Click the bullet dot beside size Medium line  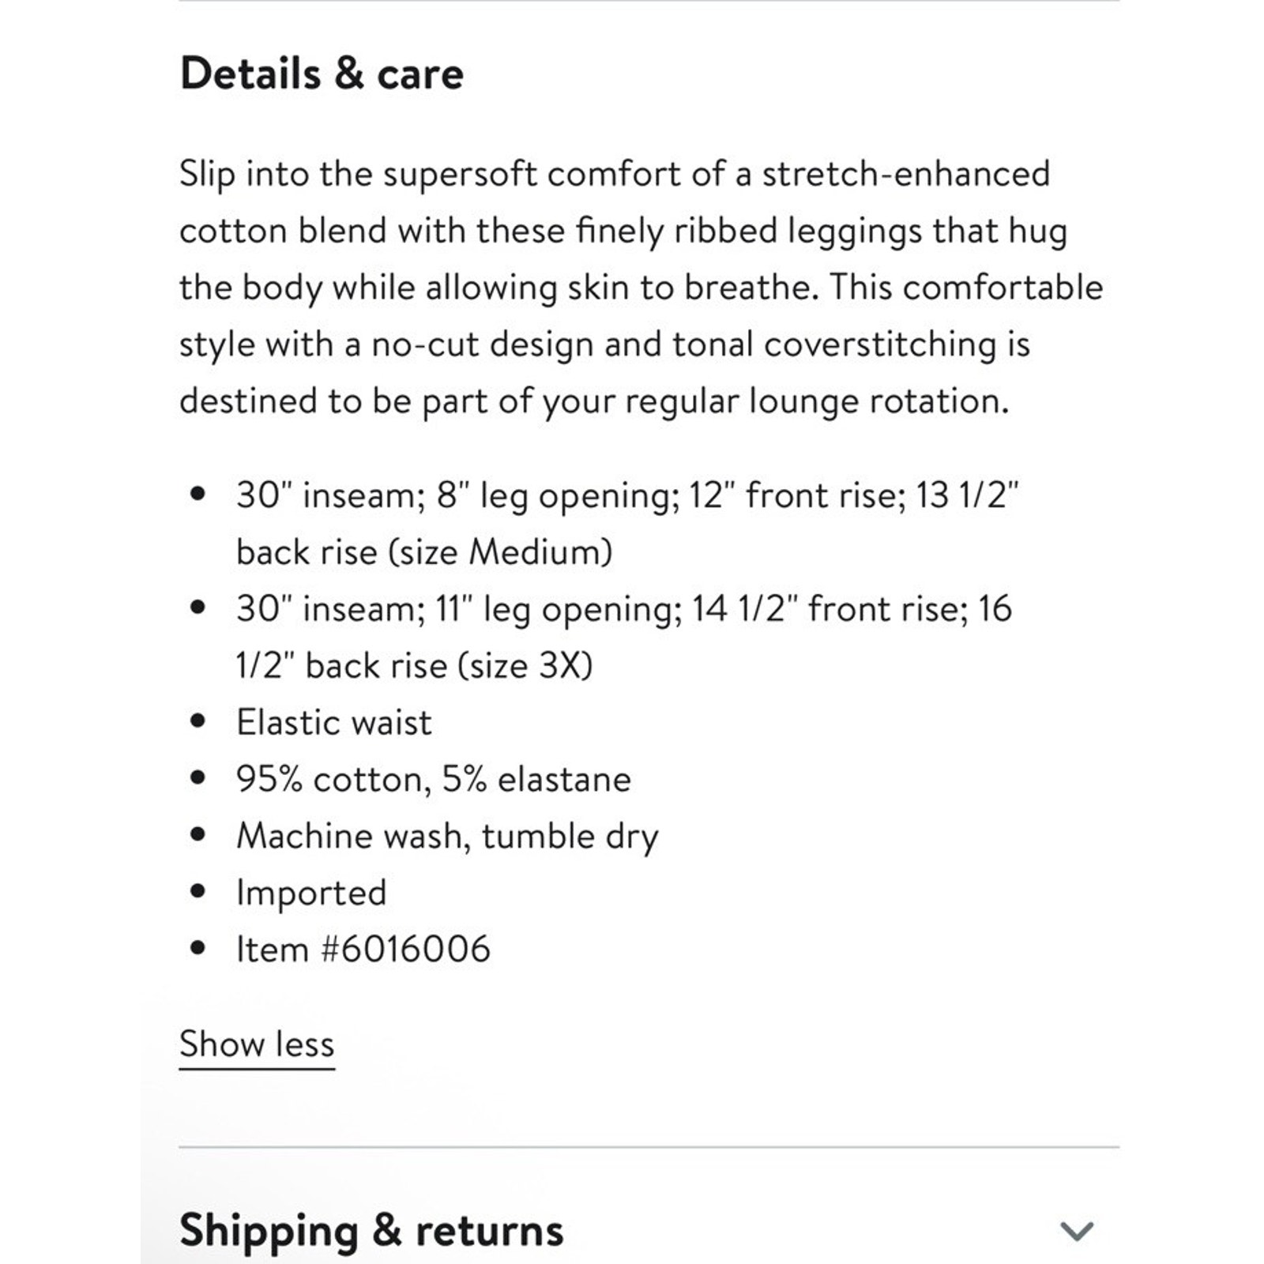[198, 495]
